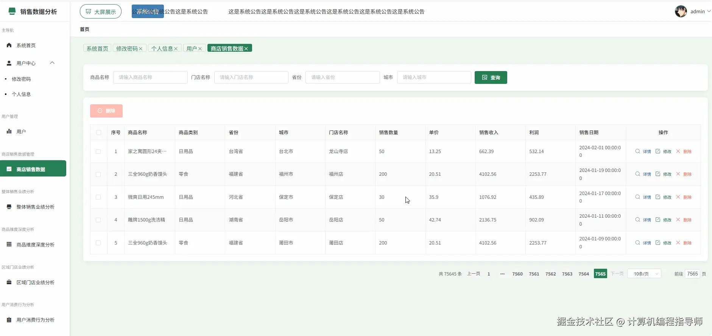Check the checkbox for row 4
Image resolution: width=712 pixels, height=336 pixels.
click(98, 220)
